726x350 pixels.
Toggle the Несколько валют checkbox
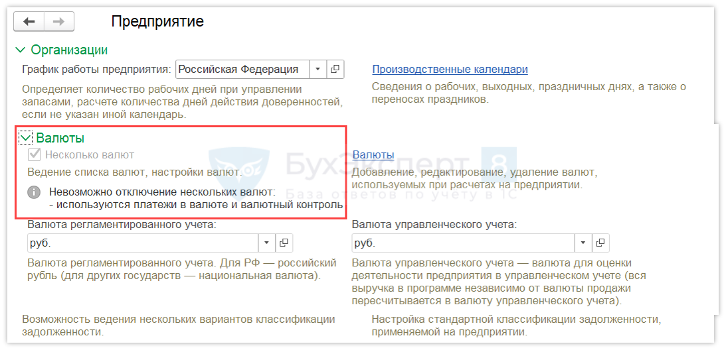click(35, 155)
